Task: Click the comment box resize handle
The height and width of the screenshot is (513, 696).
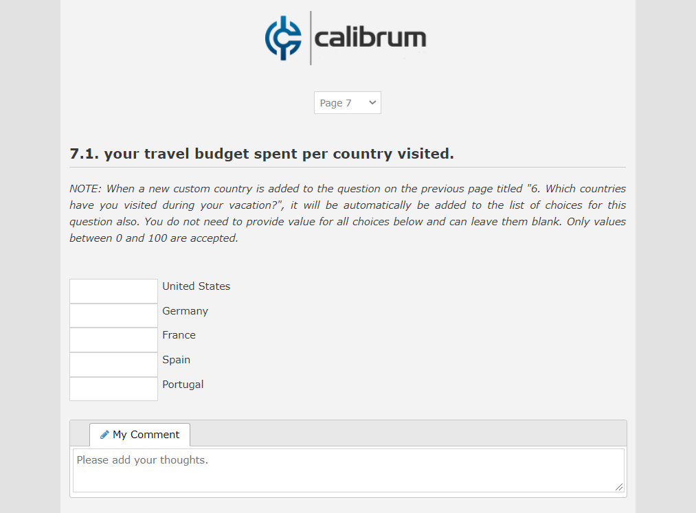Action: coord(619,487)
